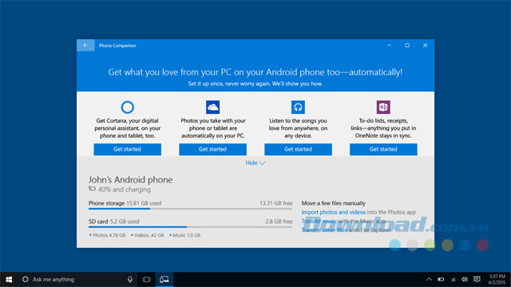Screen dimensions: 511x287
Task: Show hidden tray icons with the up chevron
Action: point(429,279)
